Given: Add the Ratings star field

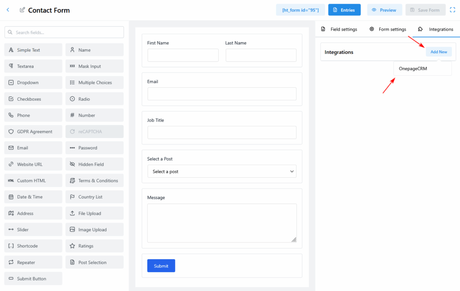Looking at the screenshot, I should point(94,246).
